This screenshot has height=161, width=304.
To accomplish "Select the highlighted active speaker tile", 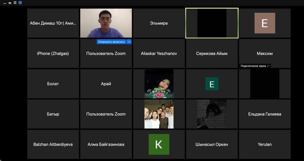I will [x=212, y=23].
